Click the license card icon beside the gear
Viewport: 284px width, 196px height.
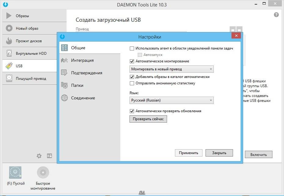click(x=49, y=156)
